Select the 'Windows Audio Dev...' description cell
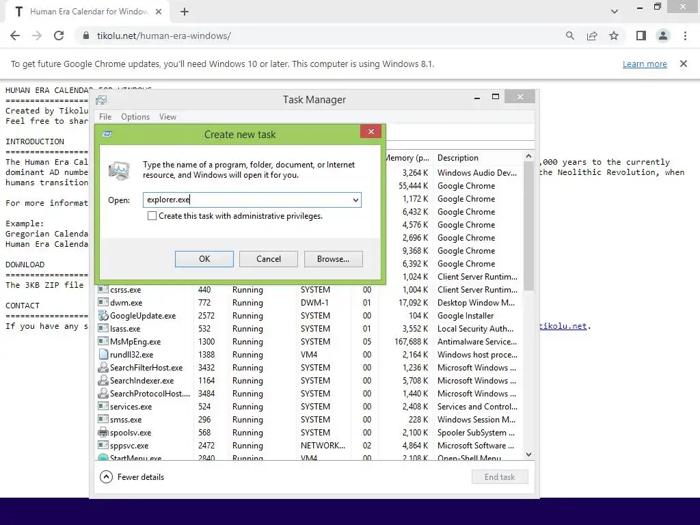 point(476,173)
